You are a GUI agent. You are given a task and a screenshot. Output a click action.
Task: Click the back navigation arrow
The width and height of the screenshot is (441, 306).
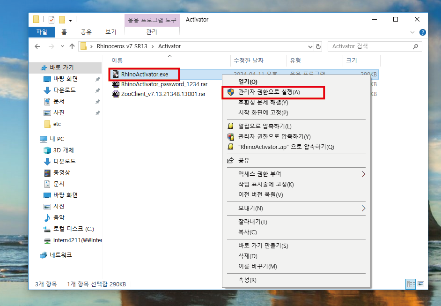tap(37, 46)
